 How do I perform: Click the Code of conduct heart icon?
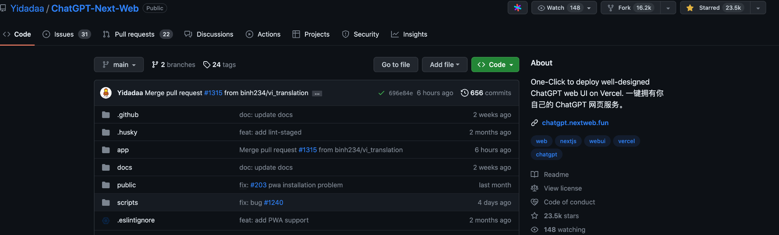[534, 202]
